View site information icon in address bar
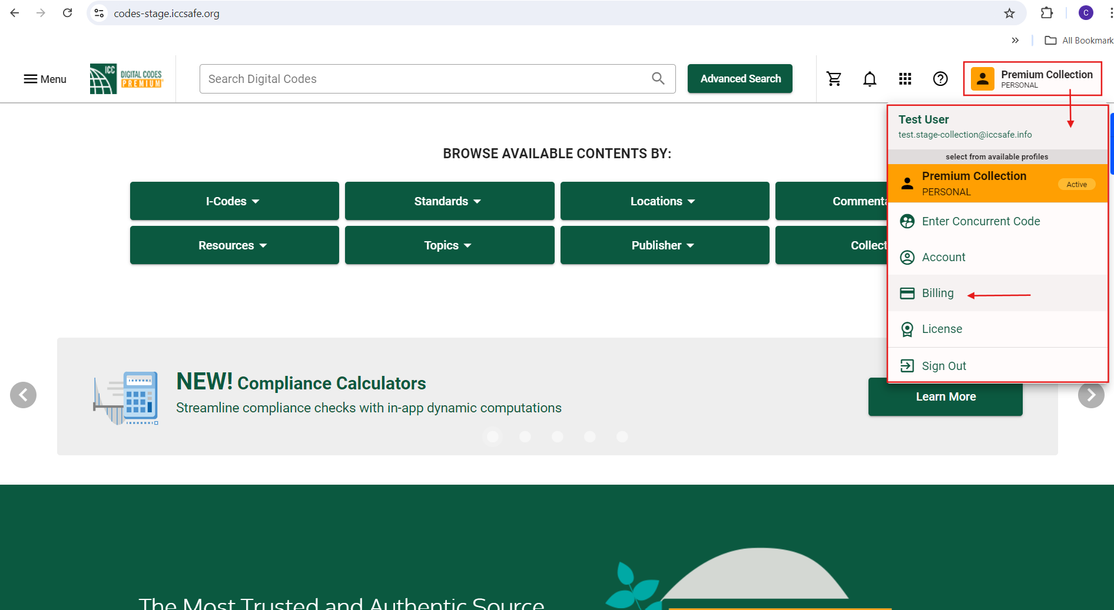This screenshot has width=1114, height=610. (100, 13)
